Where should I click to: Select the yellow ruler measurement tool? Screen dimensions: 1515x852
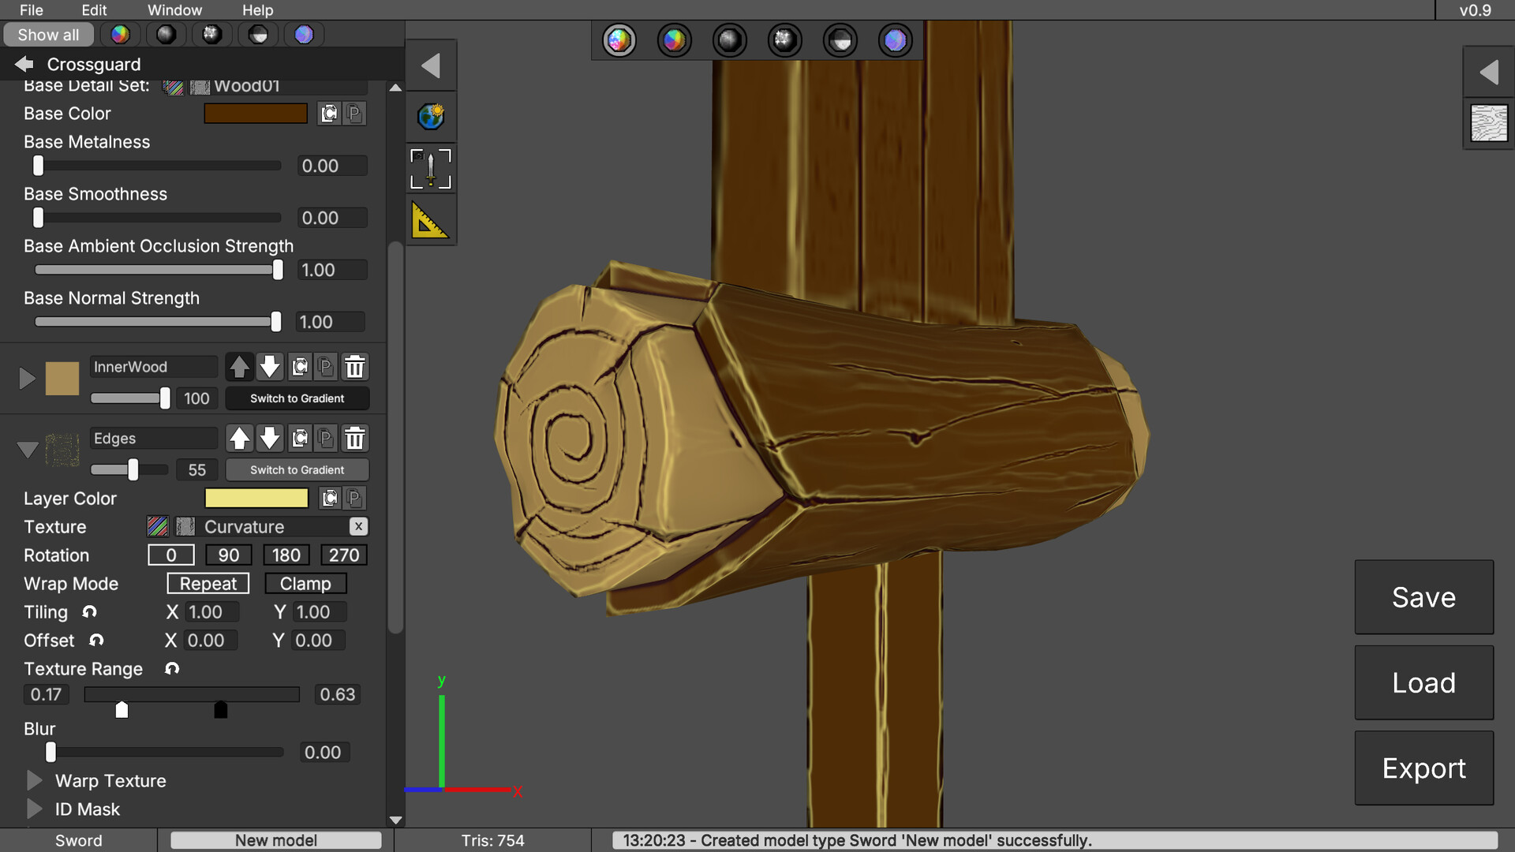point(431,220)
